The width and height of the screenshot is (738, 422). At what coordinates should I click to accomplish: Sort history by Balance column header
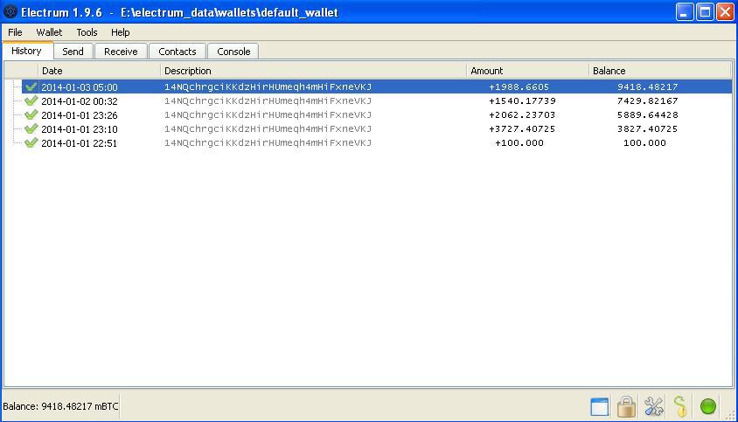[x=660, y=71]
